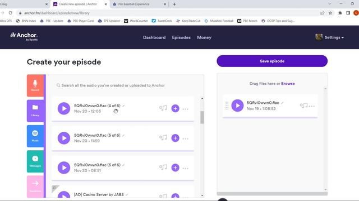Share this page from address bar
The height and width of the screenshot is (201, 359).
pyautogui.click(x=323, y=13)
